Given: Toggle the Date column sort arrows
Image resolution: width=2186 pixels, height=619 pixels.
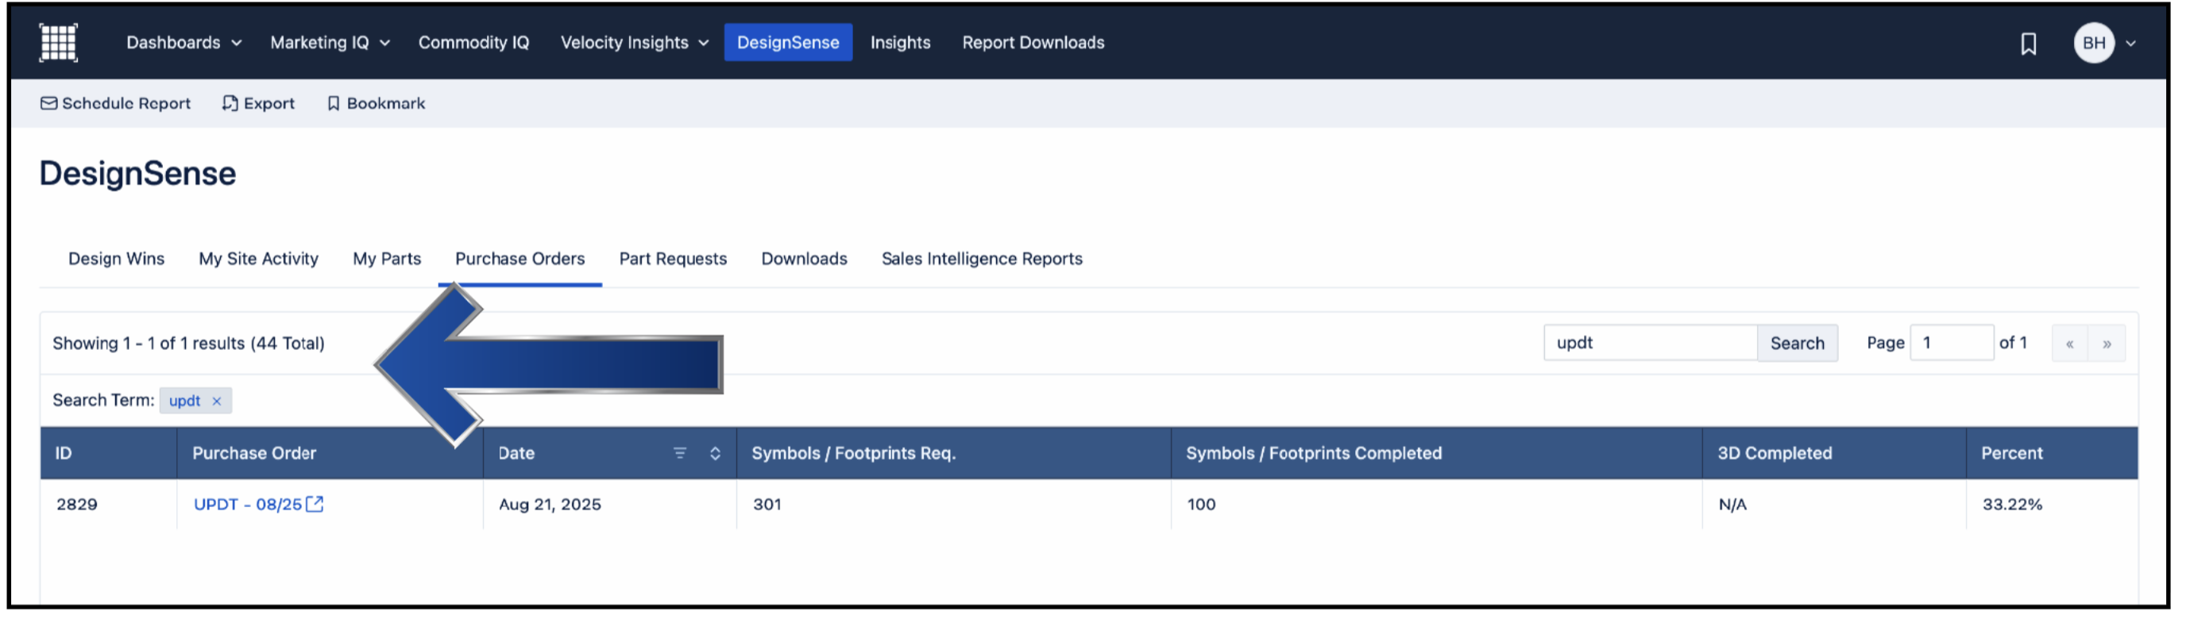Looking at the screenshot, I should tap(716, 453).
